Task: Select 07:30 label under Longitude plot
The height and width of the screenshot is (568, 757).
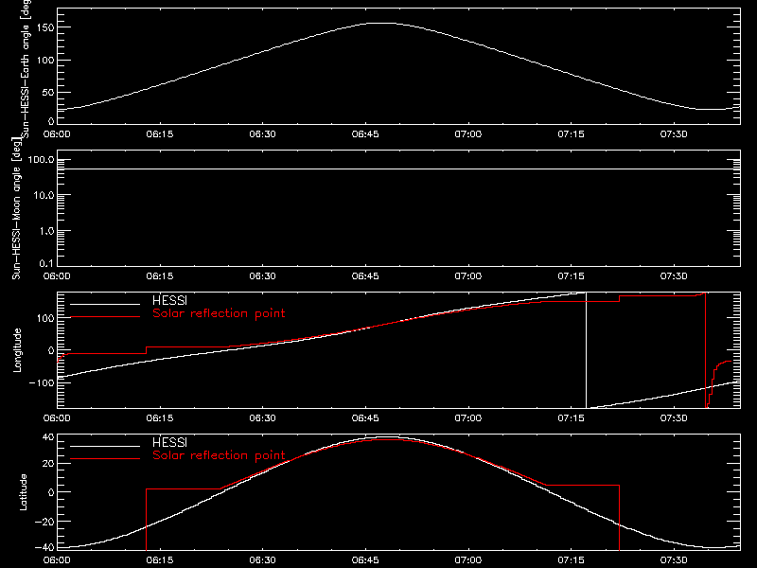Action: tap(674, 417)
